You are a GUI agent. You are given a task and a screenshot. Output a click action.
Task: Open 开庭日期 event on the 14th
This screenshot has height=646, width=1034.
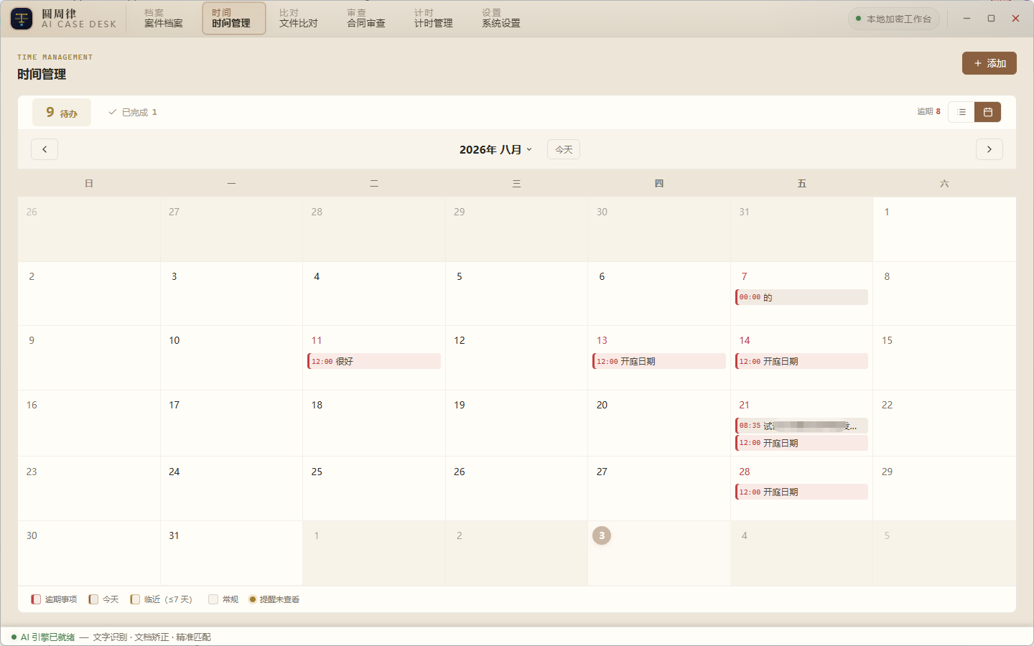[x=801, y=361]
